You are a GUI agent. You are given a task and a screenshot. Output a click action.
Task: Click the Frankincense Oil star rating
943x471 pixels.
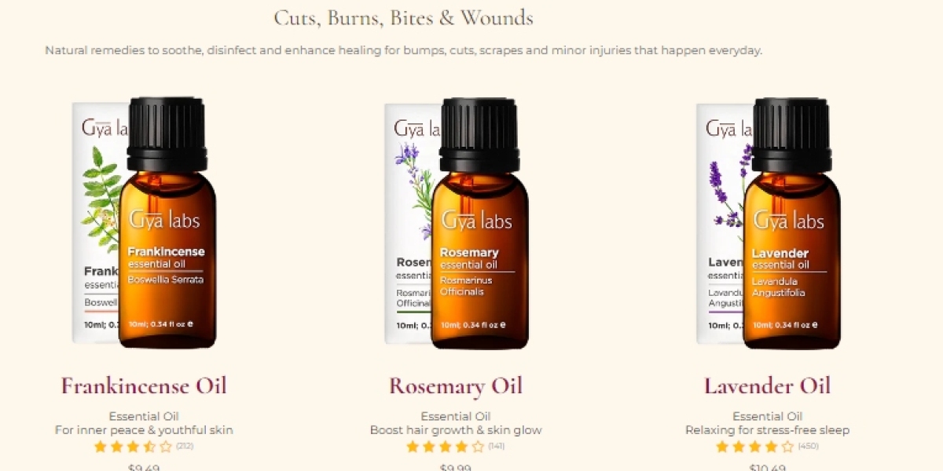133,447
